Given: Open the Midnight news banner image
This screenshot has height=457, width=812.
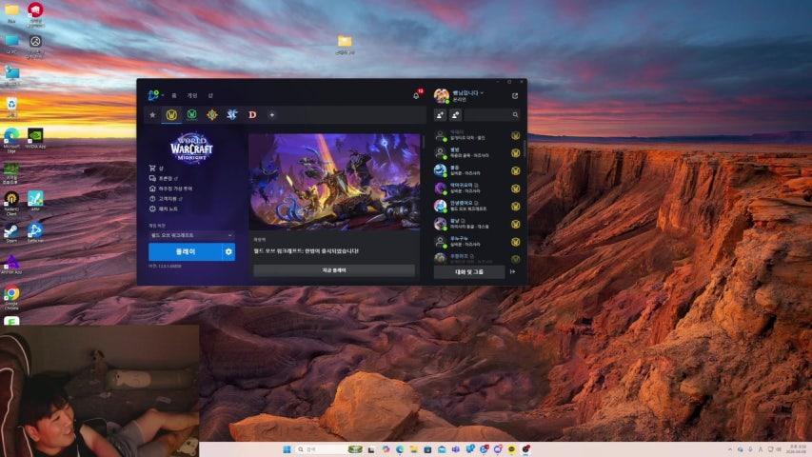Looking at the screenshot, I should (334, 182).
